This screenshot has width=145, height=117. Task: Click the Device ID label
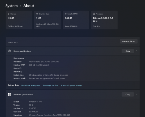tap(17, 68)
